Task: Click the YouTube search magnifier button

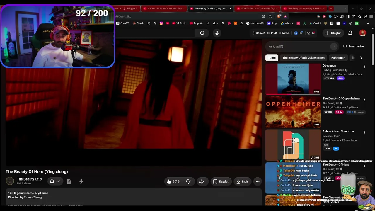Action: pos(202,33)
